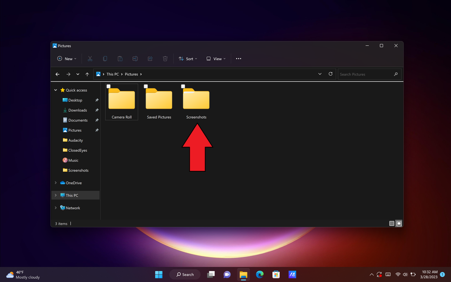451x282 pixels.
Task: Rename a file using the Rename icon
Action: pyautogui.click(x=135, y=59)
